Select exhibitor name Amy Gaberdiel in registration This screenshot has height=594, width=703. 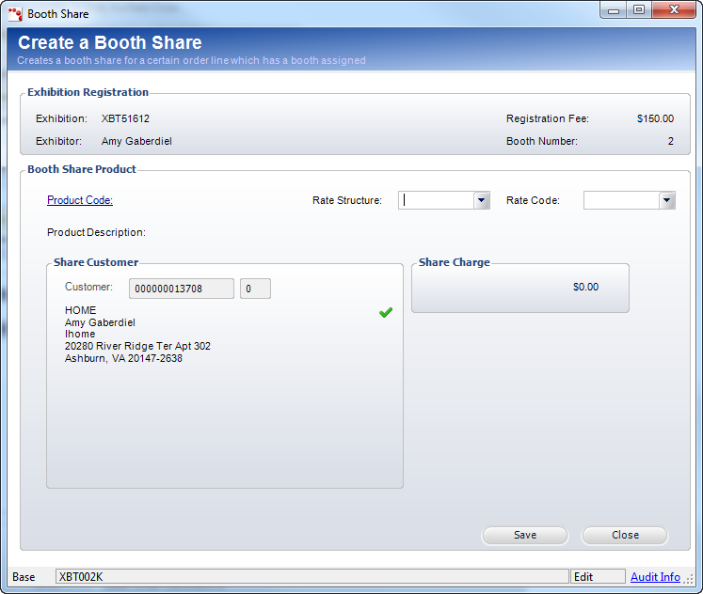[x=136, y=141]
